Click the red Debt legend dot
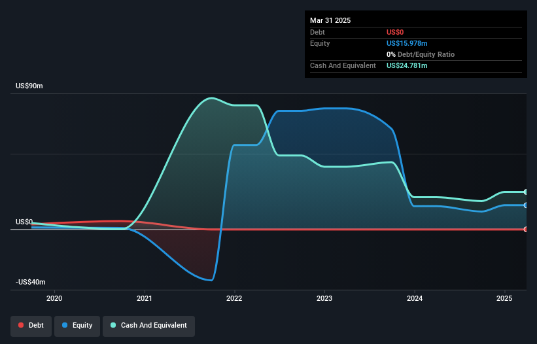This screenshot has width=537, height=344. (x=21, y=325)
